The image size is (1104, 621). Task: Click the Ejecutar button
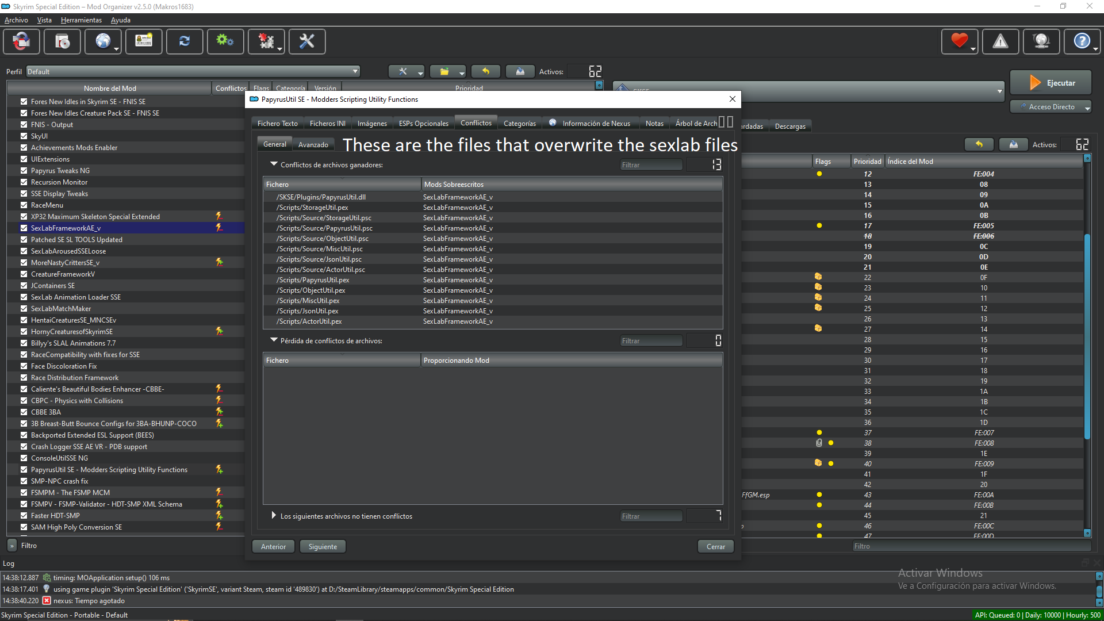click(1051, 83)
